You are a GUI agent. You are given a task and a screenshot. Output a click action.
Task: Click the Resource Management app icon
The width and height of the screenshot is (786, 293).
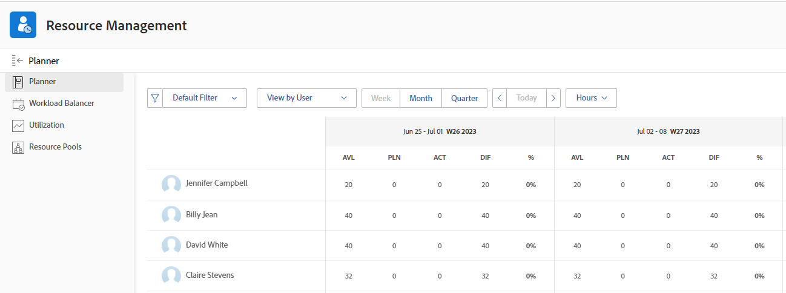tap(23, 25)
